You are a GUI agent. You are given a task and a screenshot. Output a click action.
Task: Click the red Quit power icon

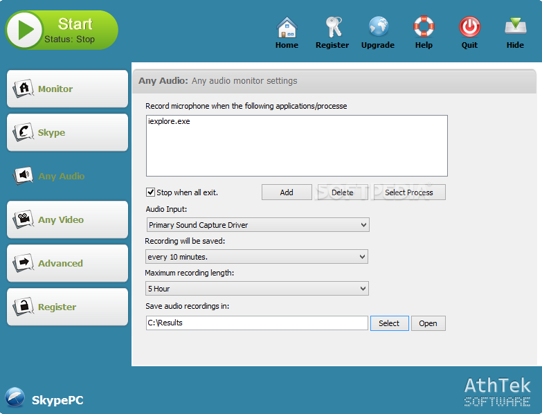[x=469, y=27]
